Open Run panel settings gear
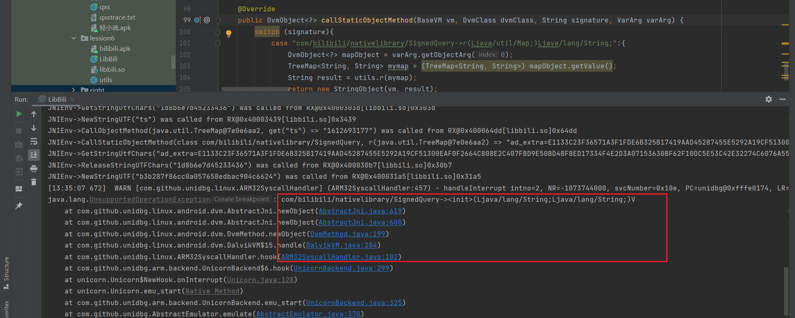Image resolution: width=795 pixels, height=318 pixels. click(x=769, y=99)
